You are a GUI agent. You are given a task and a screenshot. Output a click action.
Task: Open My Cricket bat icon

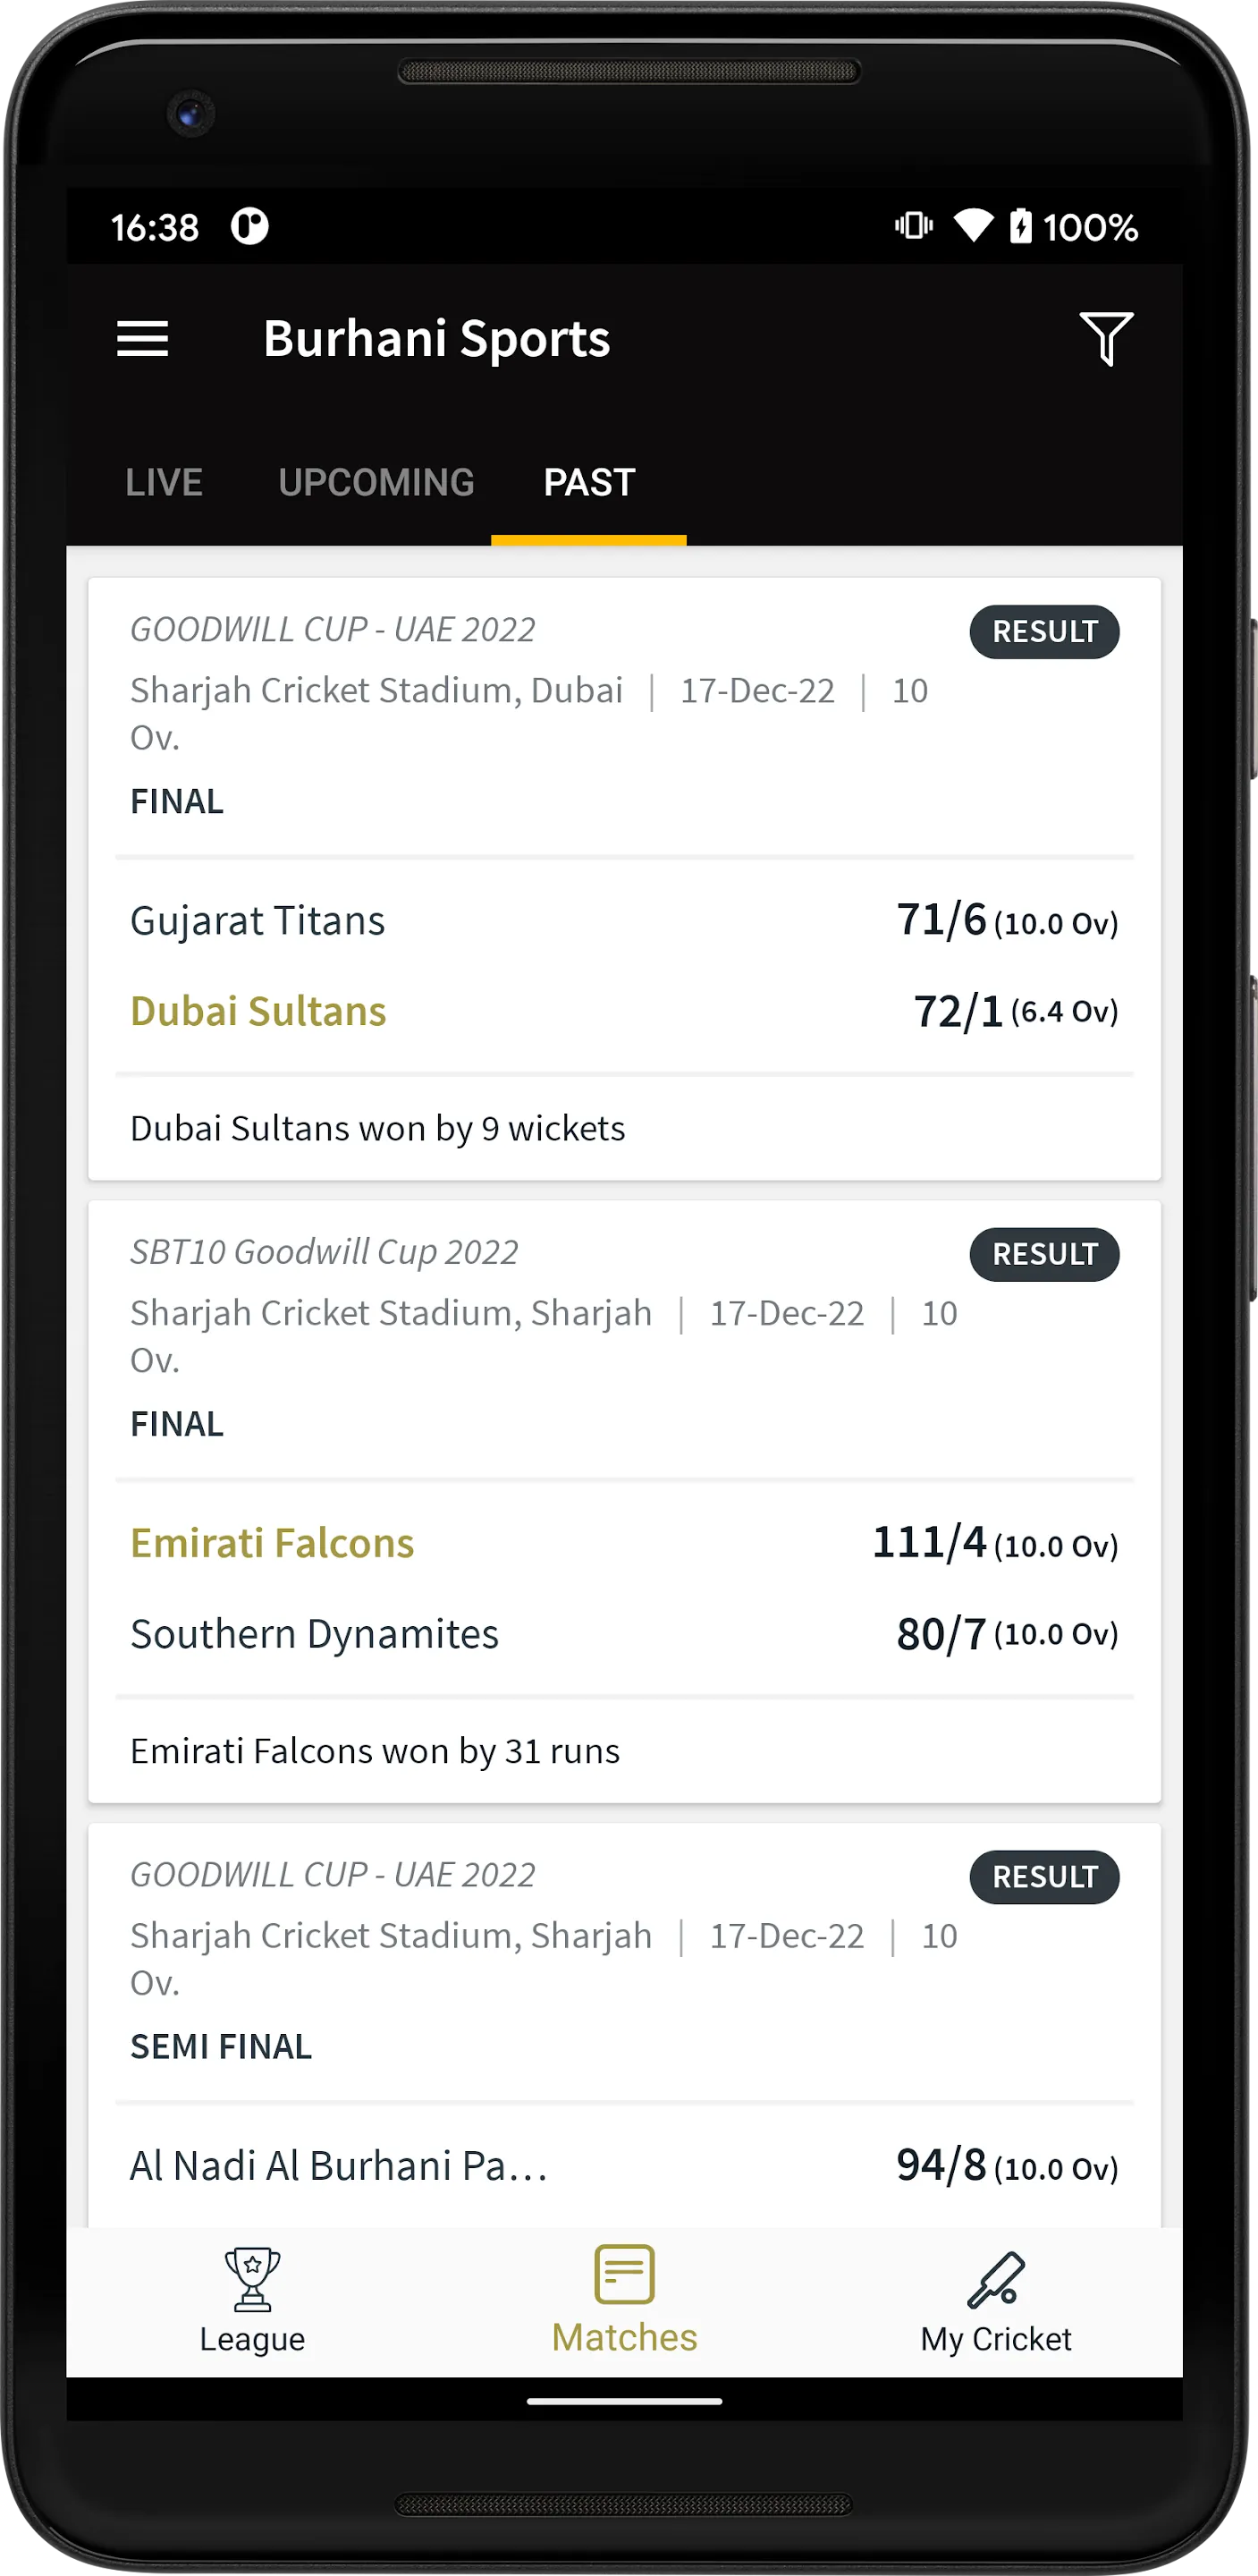click(996, 2279)
